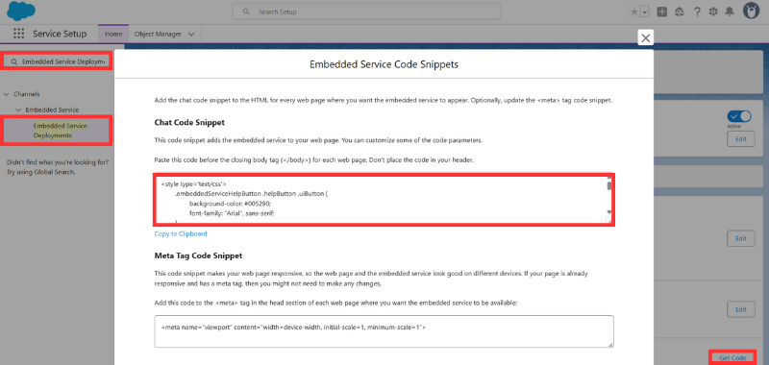
Task: Click the favorites star icon
Action: point(634,12)
